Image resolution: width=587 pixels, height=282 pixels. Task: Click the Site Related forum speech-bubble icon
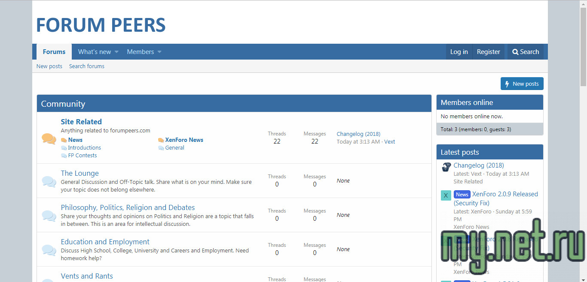(49, 138)
